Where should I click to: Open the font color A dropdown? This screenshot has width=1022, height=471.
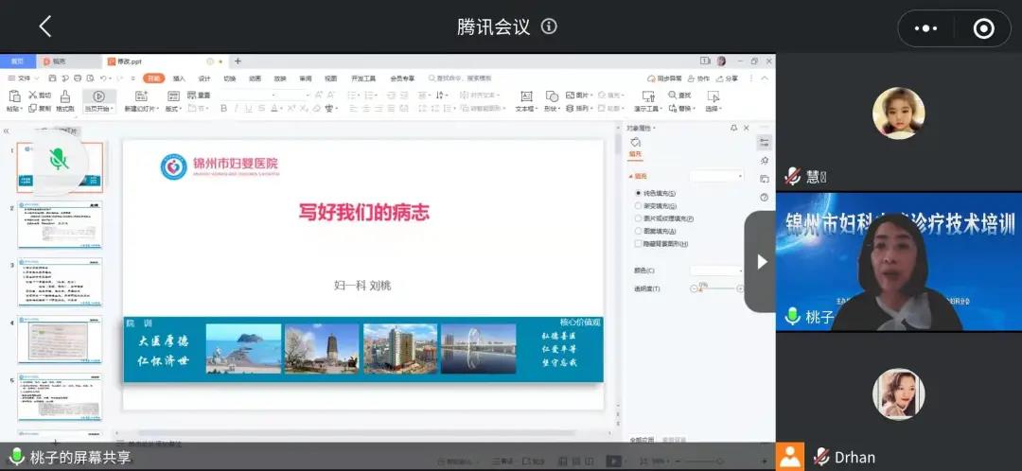276,108
